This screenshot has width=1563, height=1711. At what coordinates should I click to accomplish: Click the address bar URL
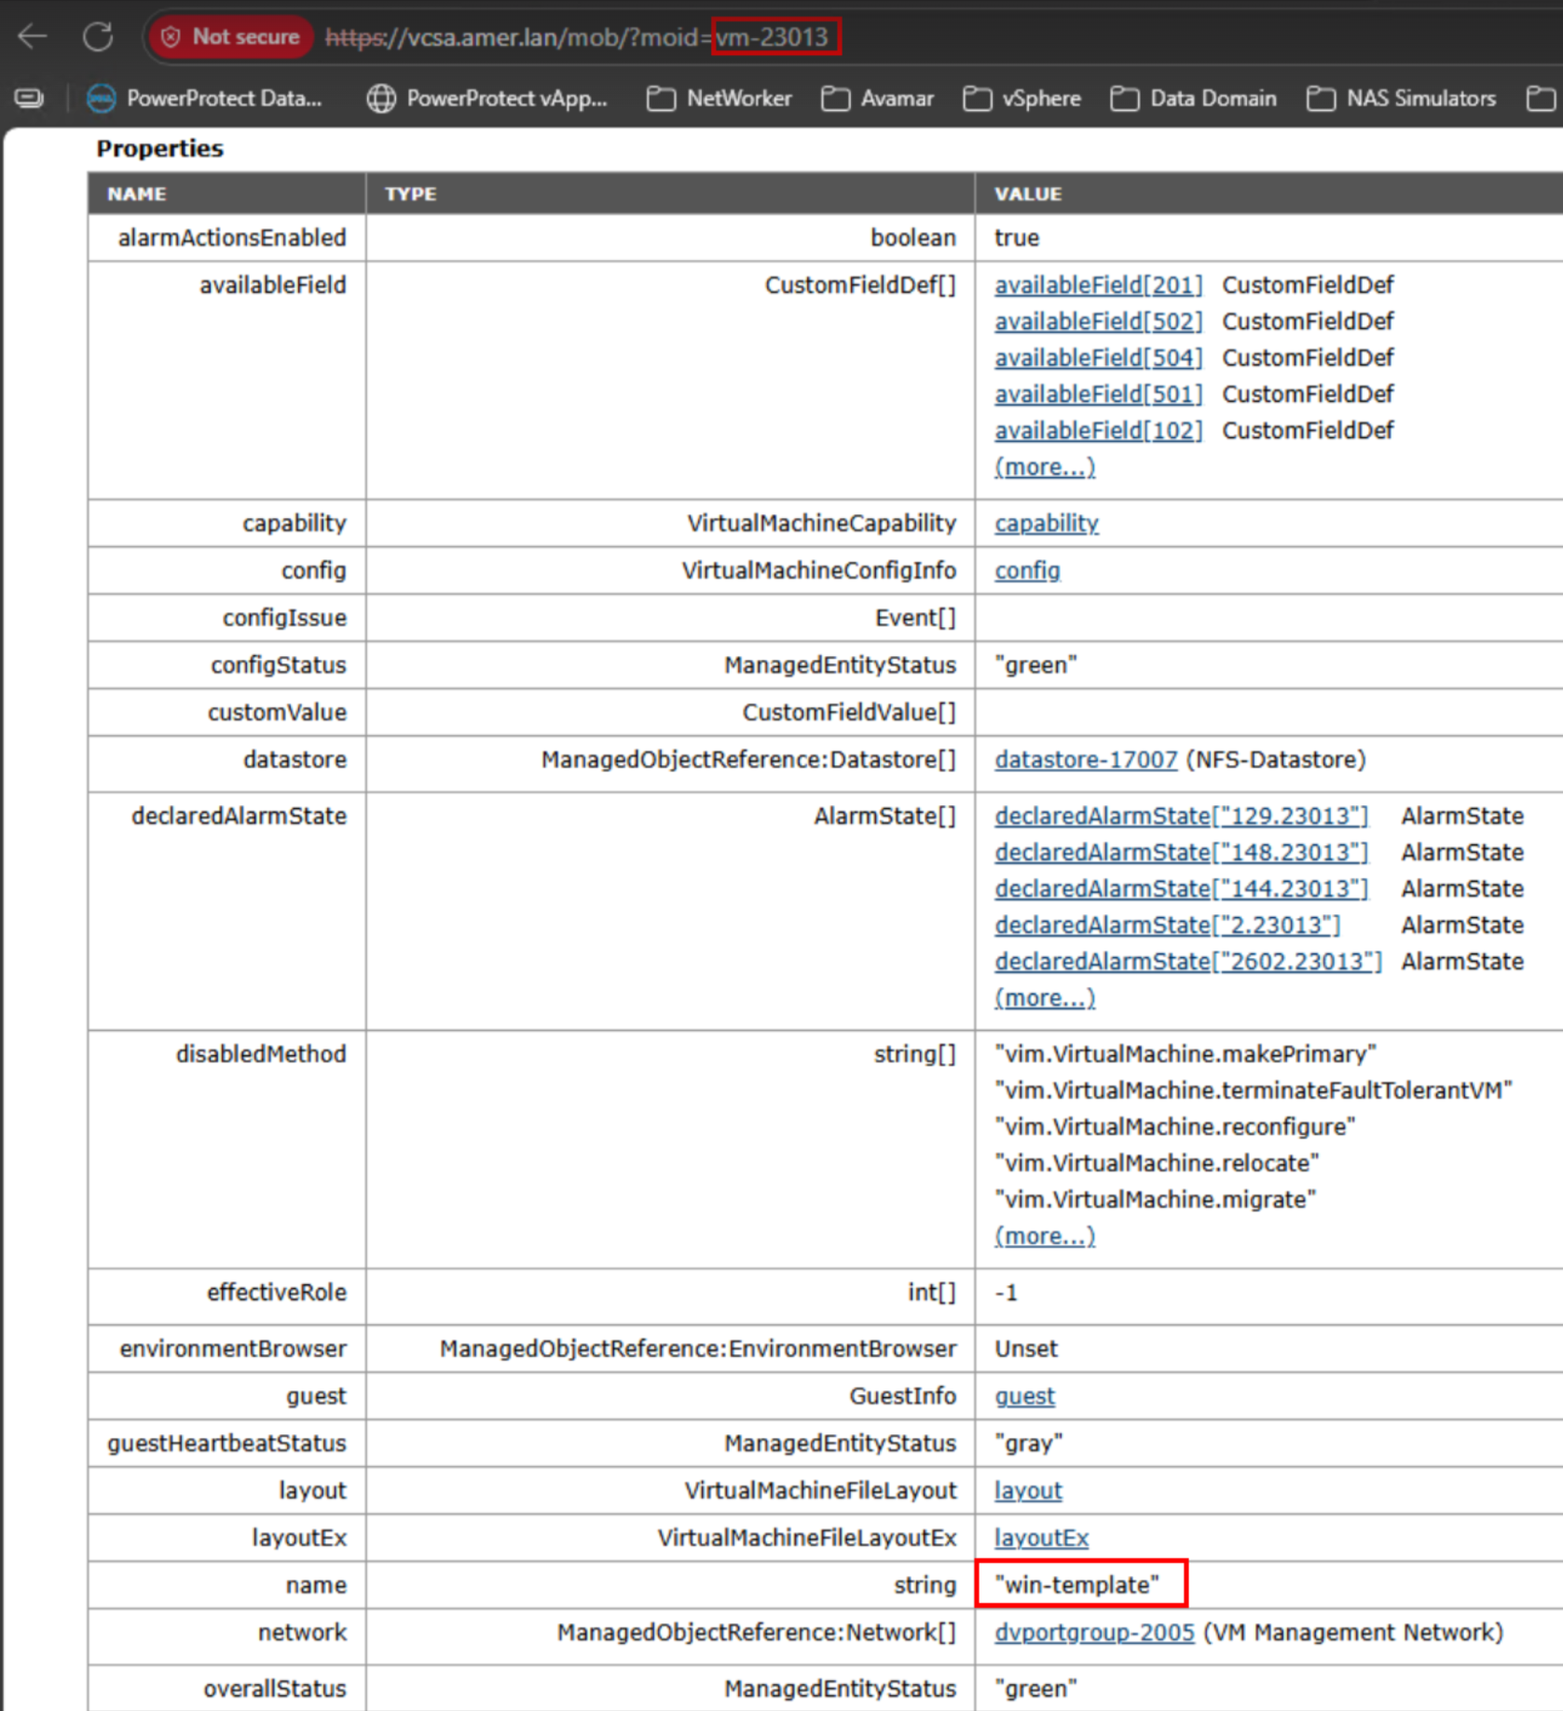point(578,37)
